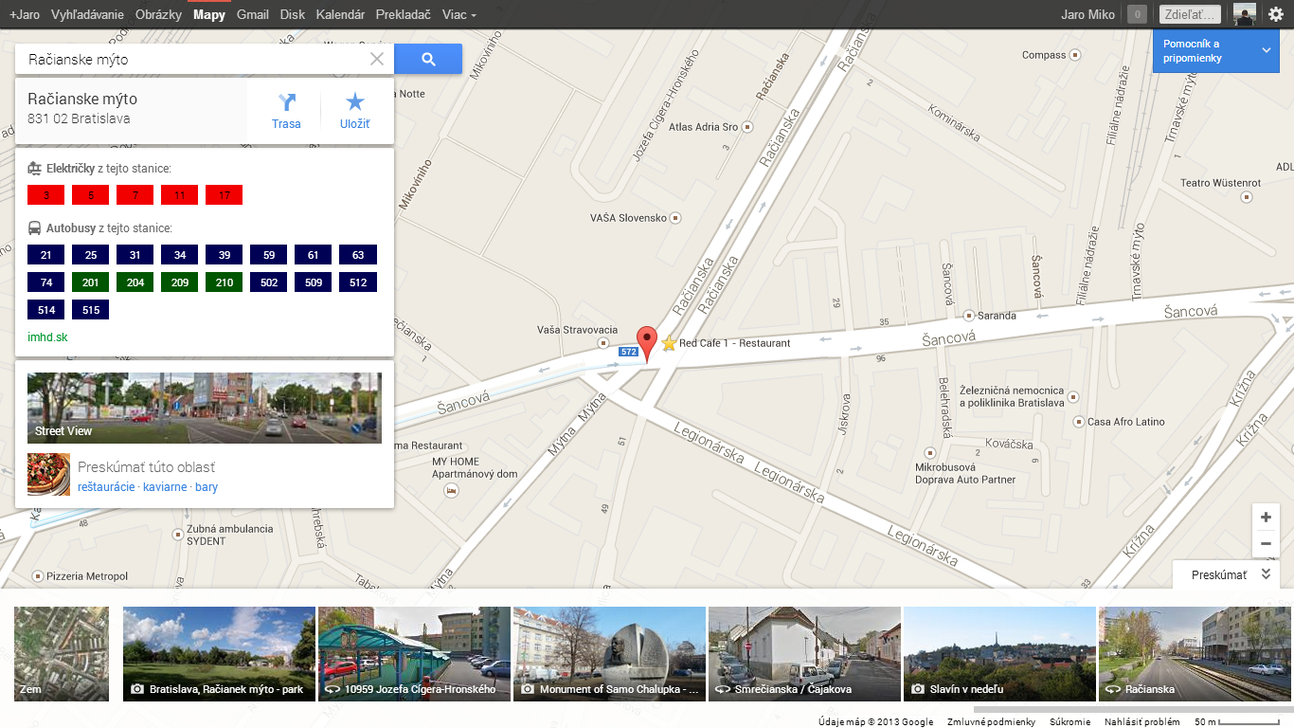Open the Račianek mýto - park photo
Screen dimensions: 1294x728
(x=219, y=654)
